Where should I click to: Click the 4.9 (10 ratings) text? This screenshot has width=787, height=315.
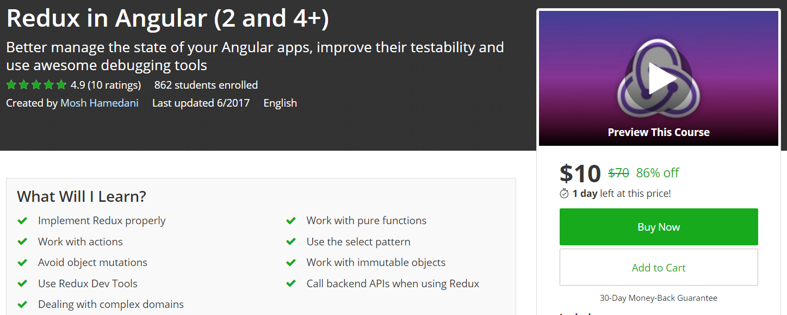pos(106,85)
